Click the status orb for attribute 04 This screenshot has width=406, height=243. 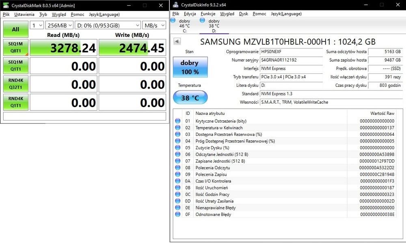[178, 141]
